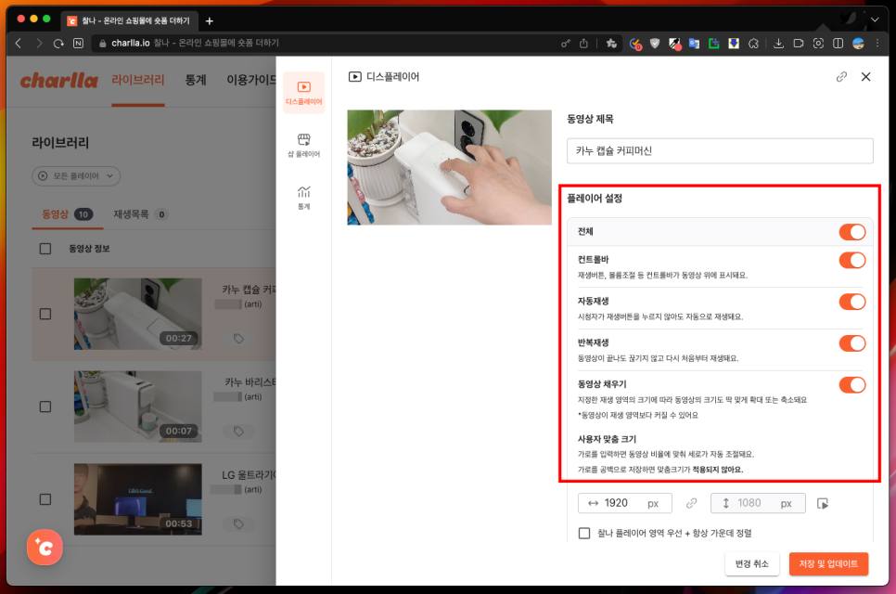Check the select-all box beside 동영상 정보

click(45, 249)
